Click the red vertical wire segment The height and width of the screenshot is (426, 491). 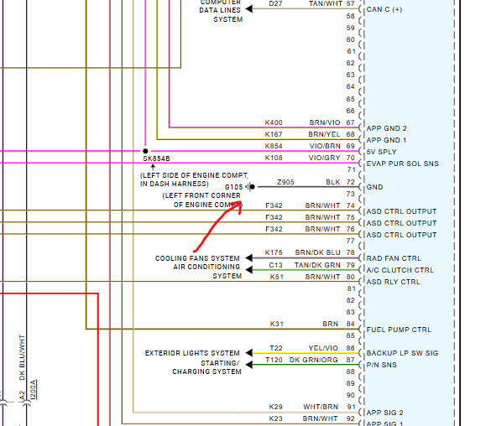98,360
